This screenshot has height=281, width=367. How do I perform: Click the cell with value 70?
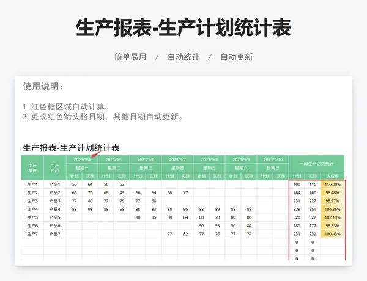90,192
